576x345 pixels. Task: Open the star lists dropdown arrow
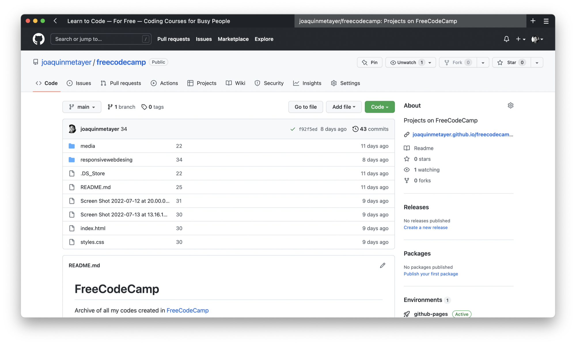[537, 62]
